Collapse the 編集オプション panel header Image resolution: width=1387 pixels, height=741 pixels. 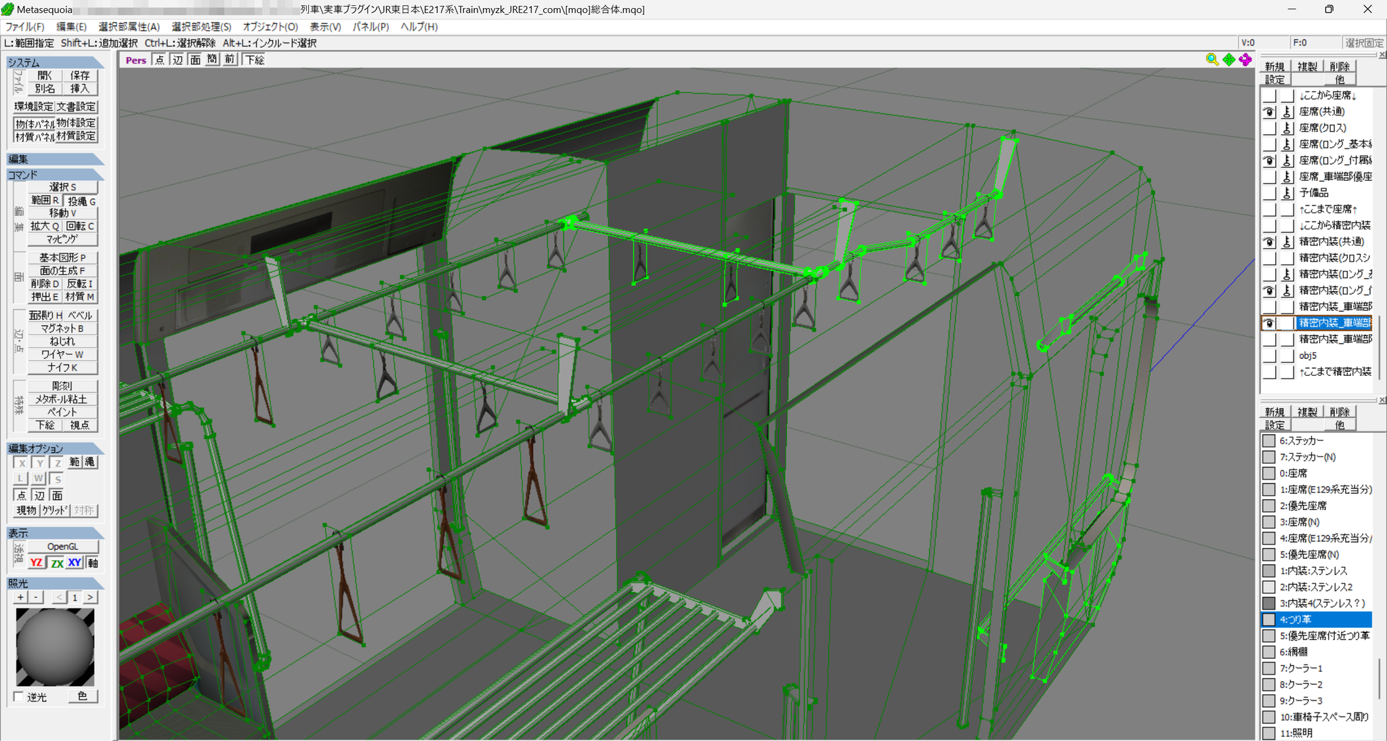[56, 448]
